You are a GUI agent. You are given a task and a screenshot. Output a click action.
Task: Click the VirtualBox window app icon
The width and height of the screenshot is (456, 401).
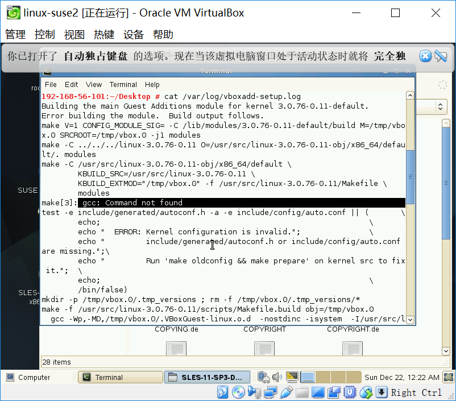[14, 13]
